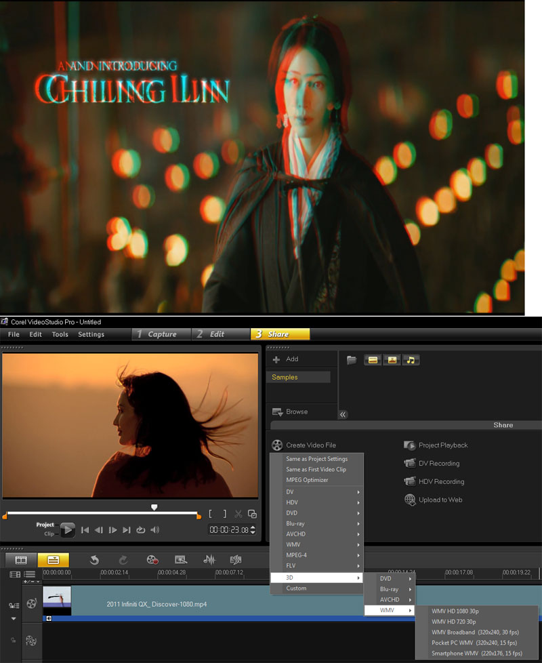Toggle show photos filter in library

point(392,360)
